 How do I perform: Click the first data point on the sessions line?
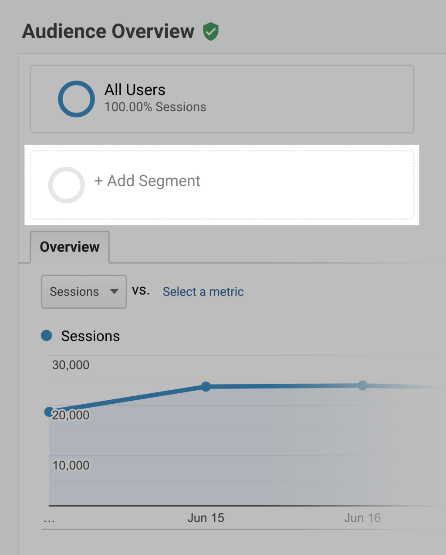tap(49, 412)
